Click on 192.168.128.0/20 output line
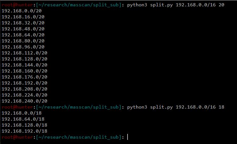The image size is (237, 144). [24, 59]
